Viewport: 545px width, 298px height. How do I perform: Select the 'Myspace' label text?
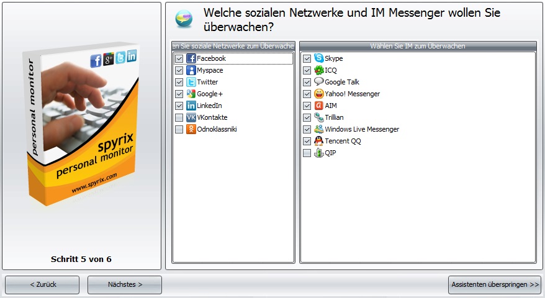[210, 70]
